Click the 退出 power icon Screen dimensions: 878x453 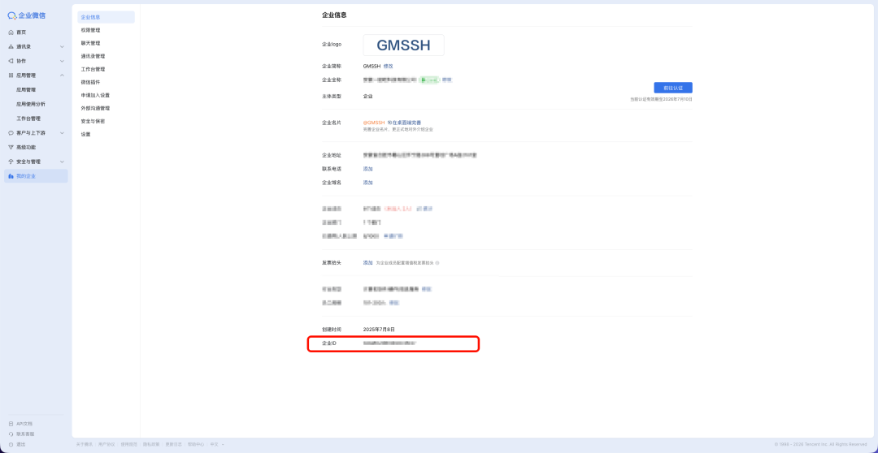click(x=11, y=444)
